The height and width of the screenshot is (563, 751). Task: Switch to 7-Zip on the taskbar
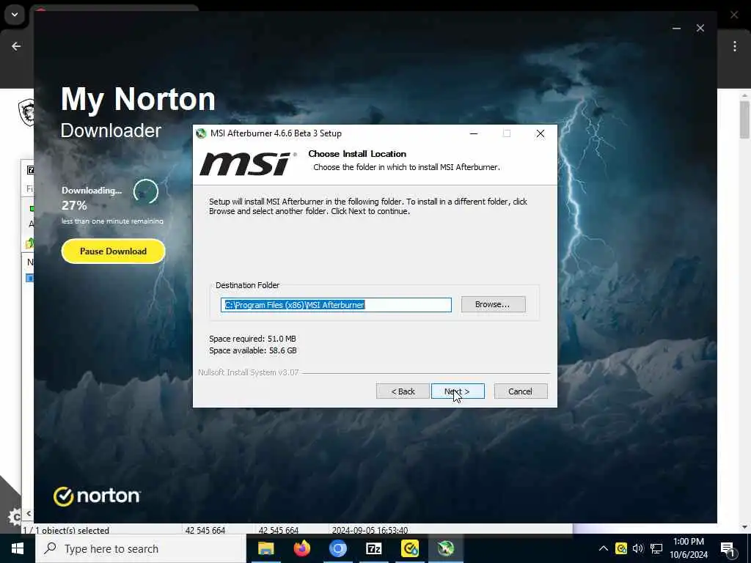[x=373, y=548]
